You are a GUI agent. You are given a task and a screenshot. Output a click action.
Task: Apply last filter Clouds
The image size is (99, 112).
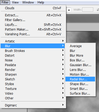[x=33, y=8]
